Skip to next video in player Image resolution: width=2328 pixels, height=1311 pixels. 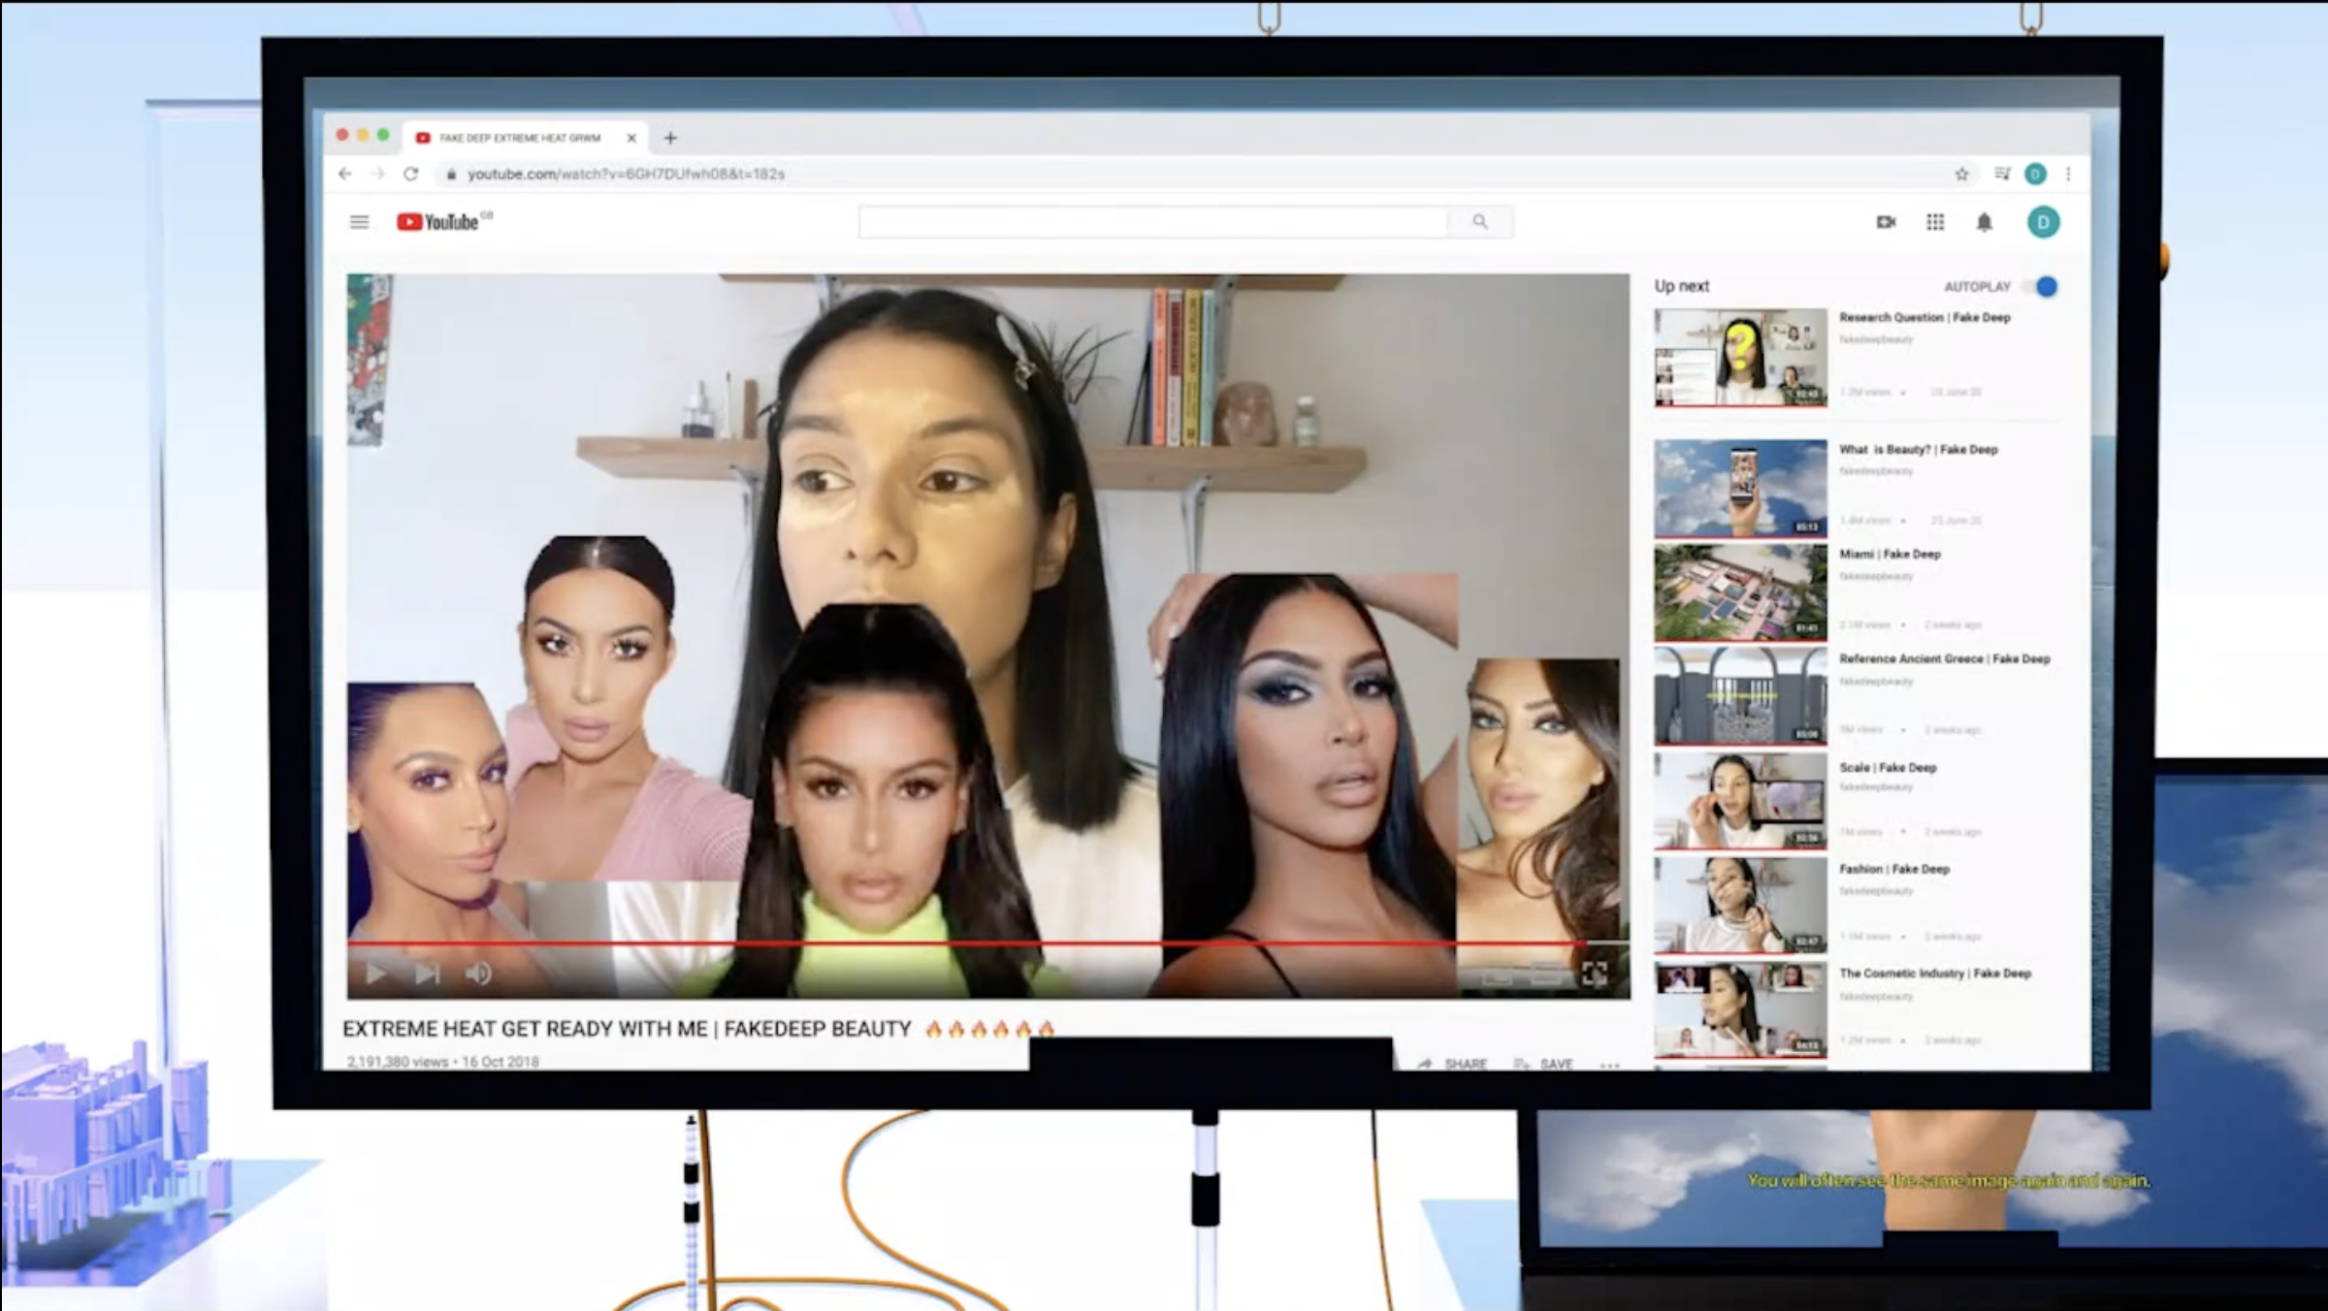click(x=427, y=973)
